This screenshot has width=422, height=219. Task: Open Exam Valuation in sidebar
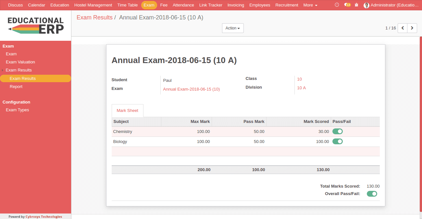pyautogui.click(x=20, y=62)
